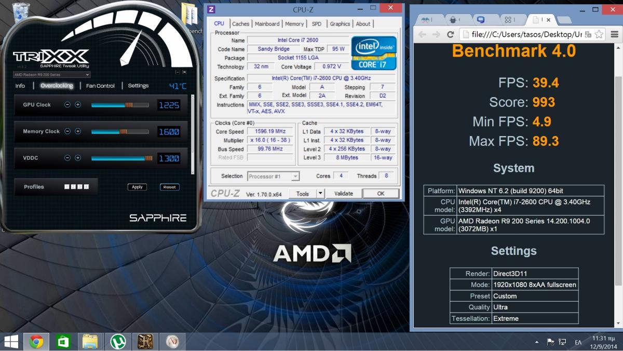Reload the benchmark page in Chrome
Image resolution: width=623 pixels, height=351 pixels.
[451, 35]
